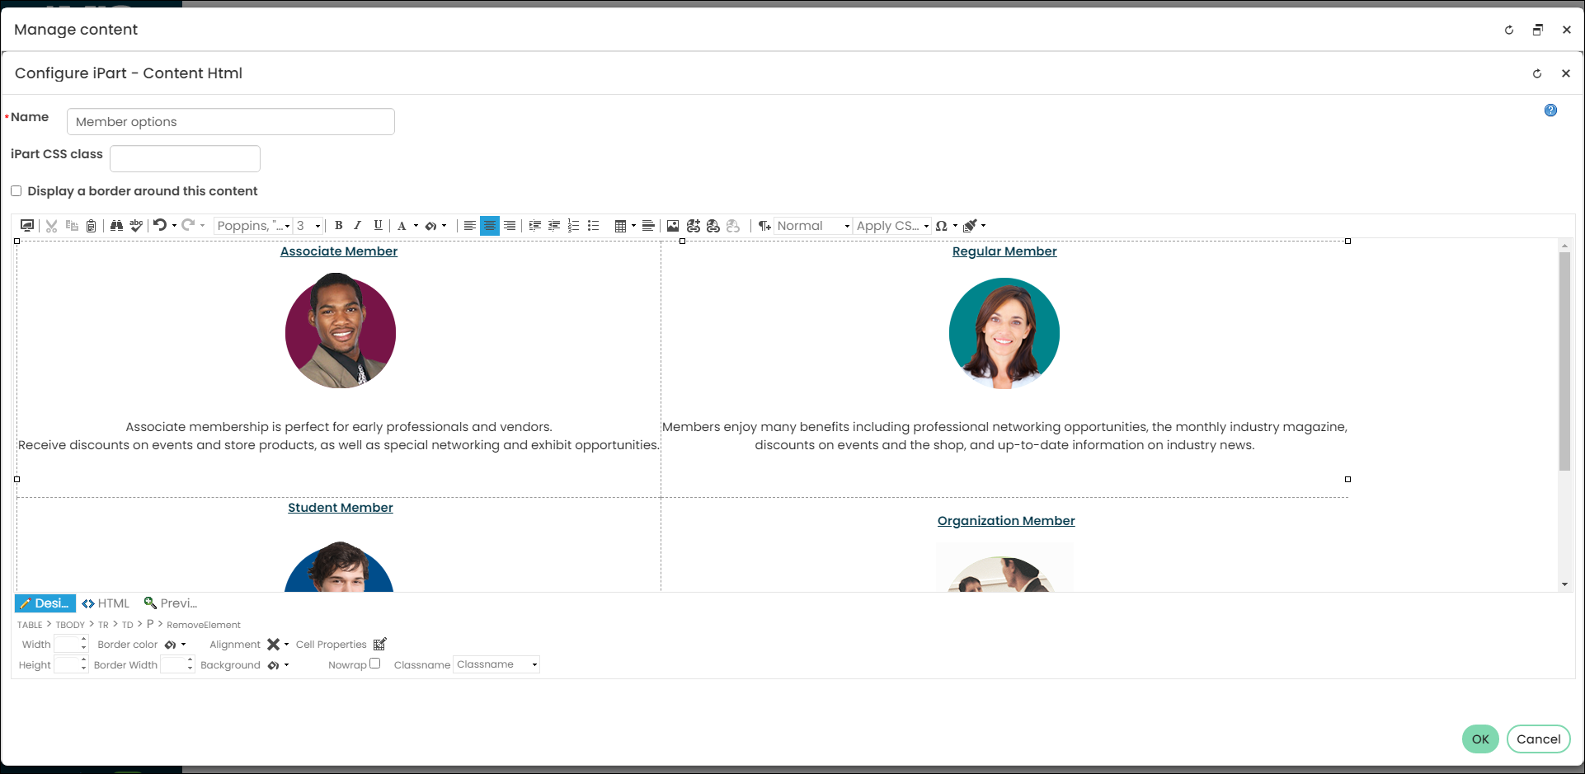Apply bold formatting

pyautogui.click(x=338, y=226)
